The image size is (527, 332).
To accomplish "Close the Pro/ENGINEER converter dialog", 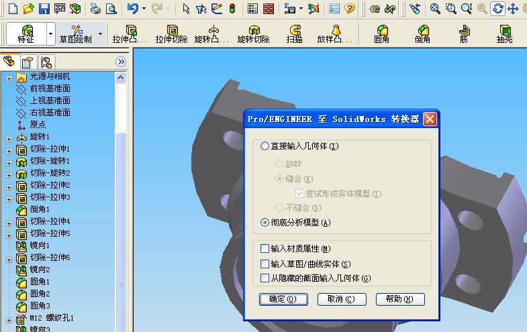I will point(430,119).
